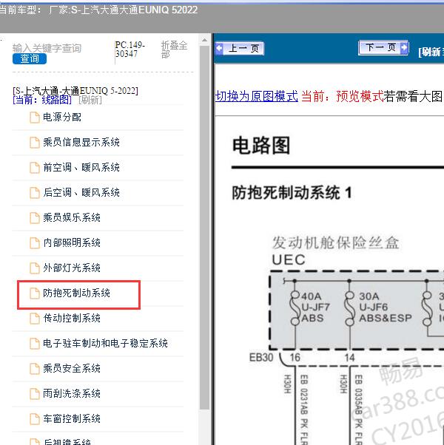The width and height of the screenshot is (444, 445).
Task: Click document icon beside 电源分配
Action: pyautogui.click(x=35, y=118)
